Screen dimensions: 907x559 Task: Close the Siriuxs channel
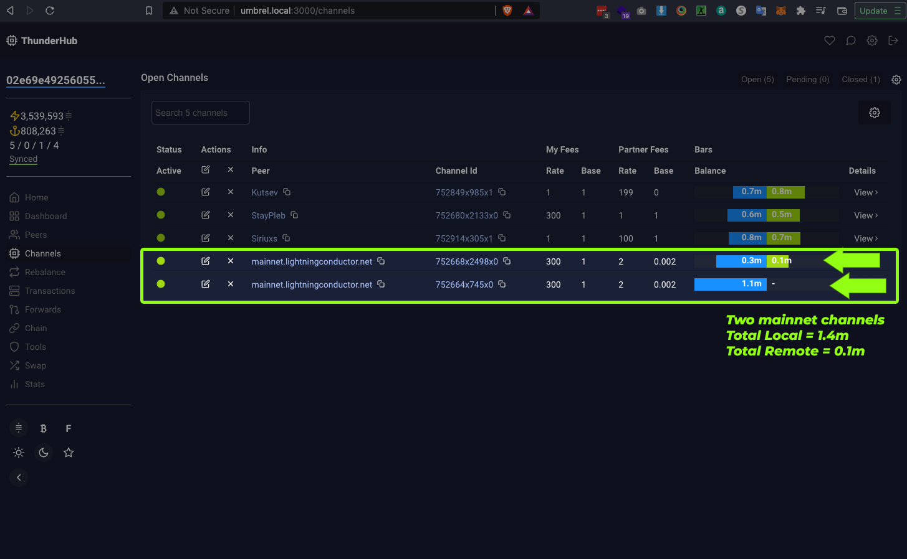coord(231,238)
